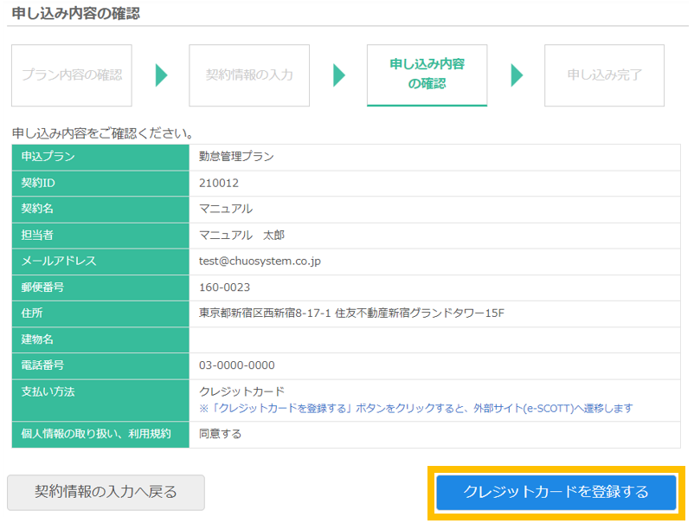Click the address value starting with 東京都新宿区
694x530 pixels.
pyautogui.click(x=351, y=313)
